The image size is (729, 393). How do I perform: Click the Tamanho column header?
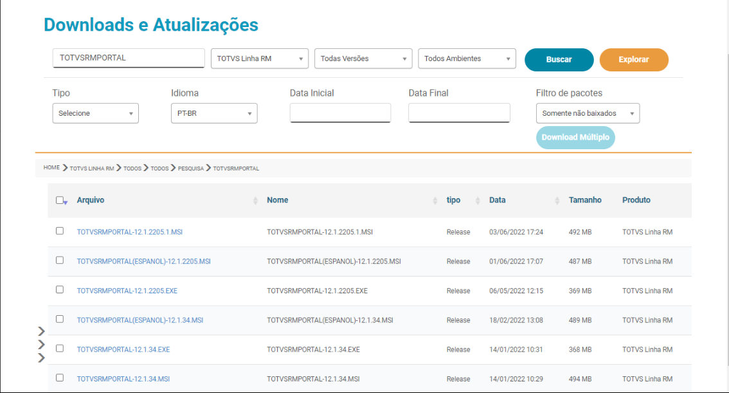click(585, 200)
